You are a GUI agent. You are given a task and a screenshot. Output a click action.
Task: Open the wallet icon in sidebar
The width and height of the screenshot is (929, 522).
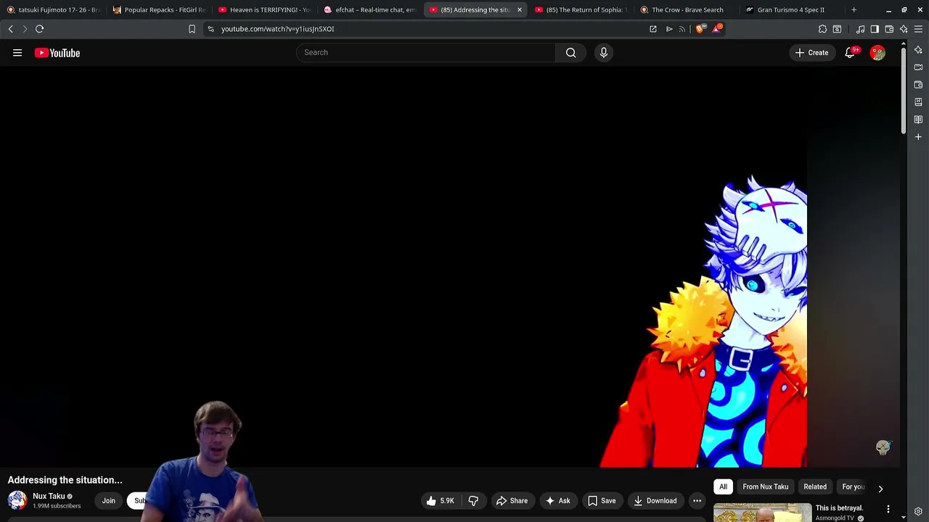point(918,85)
